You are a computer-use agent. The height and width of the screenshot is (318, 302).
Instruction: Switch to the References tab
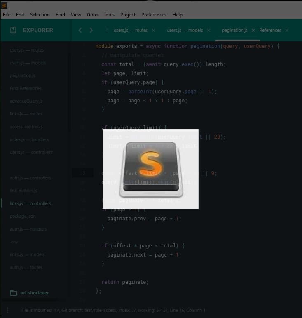[270, 31]
